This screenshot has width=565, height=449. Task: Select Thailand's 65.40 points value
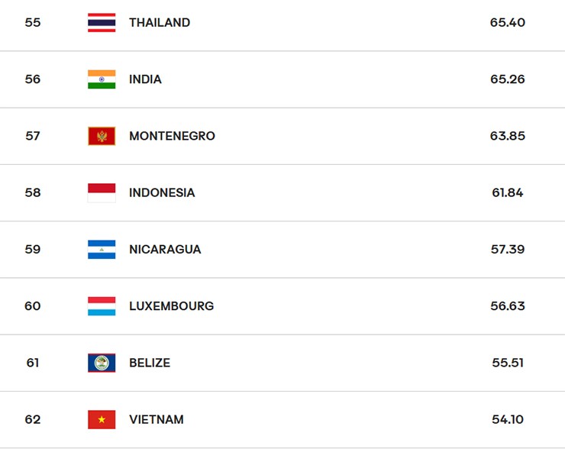coord(507,23)
